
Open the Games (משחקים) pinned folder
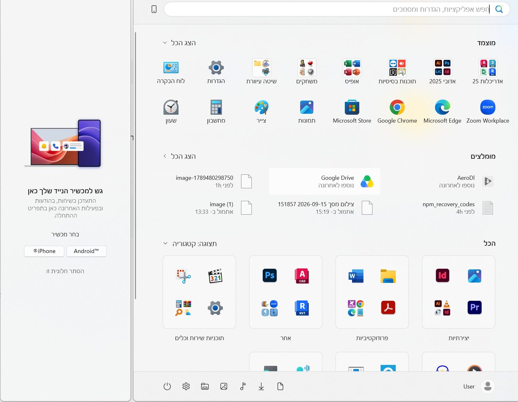coord(306,72)
